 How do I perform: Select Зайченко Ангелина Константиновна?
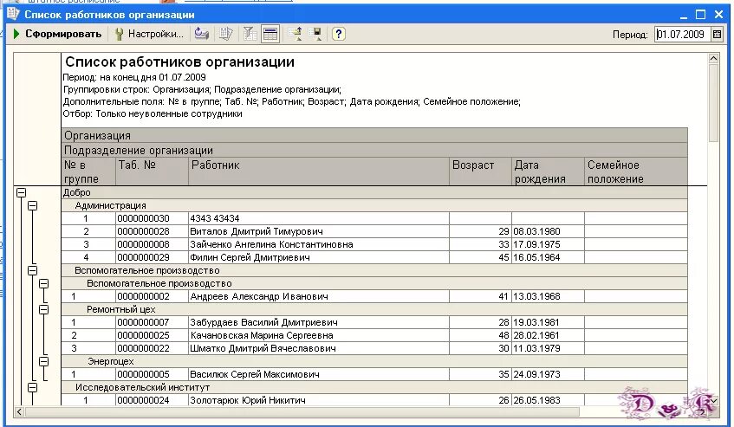pyautogui.click(x=271, y=244)
